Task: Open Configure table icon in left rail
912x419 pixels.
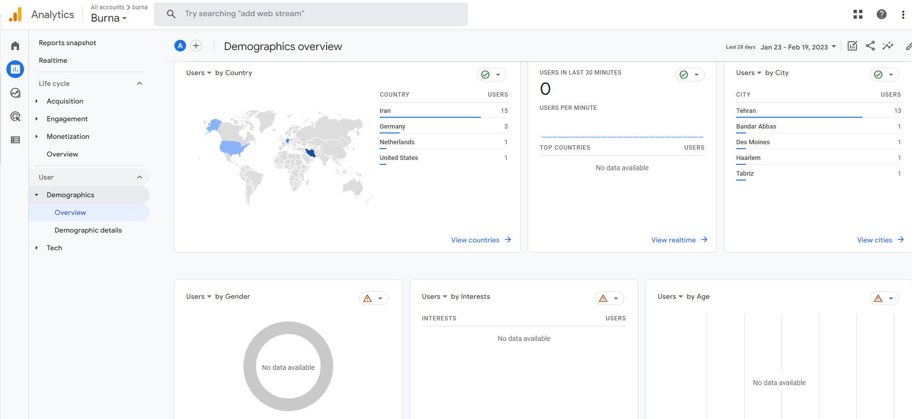Action: click(x=15, y=140)
